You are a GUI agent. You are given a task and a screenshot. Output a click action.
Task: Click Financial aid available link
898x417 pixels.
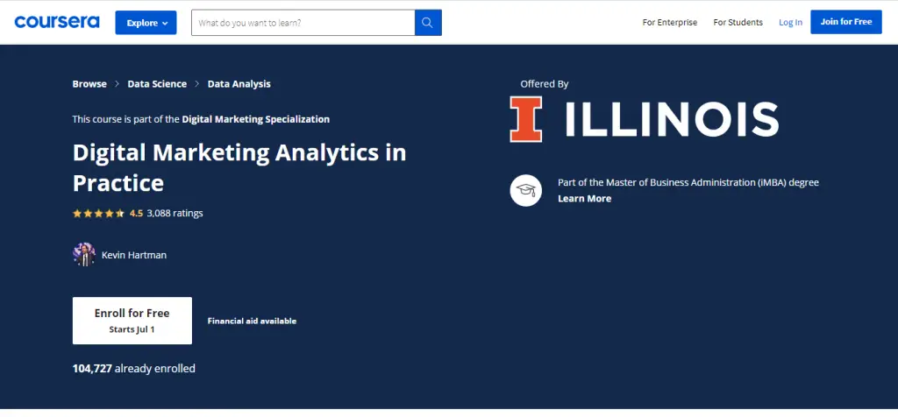point(252,322)
